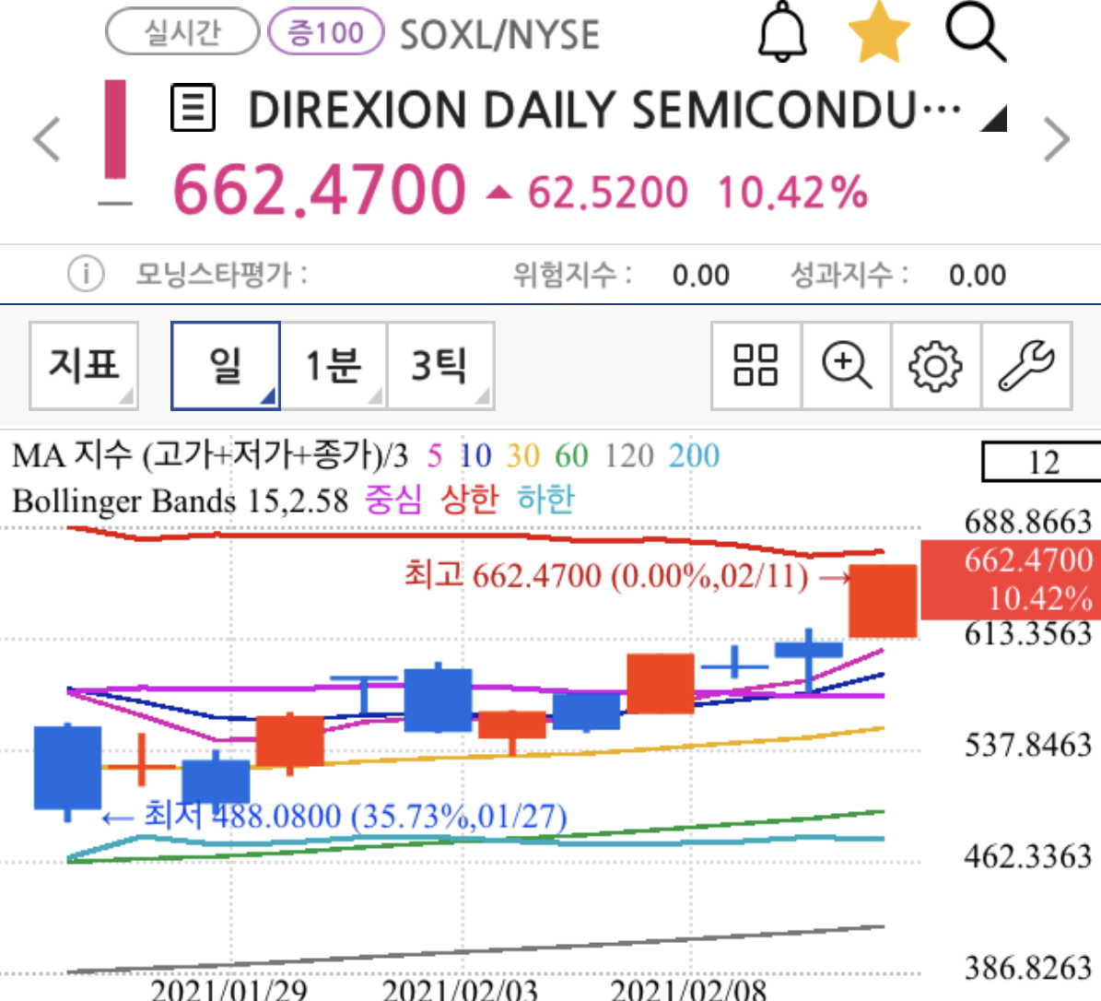1101x1001 pixels.
Task: Click the Morningstar rating info icon
Action: [x=86, y=274]
